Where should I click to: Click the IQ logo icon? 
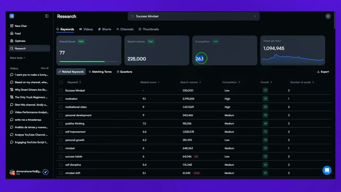[12, 16]
